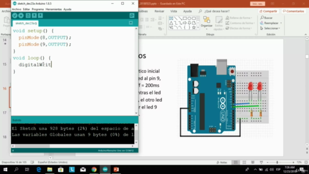Click the Windows Start button
The height and width of the screenshot is (174, 309).
(x=5, y=170)
